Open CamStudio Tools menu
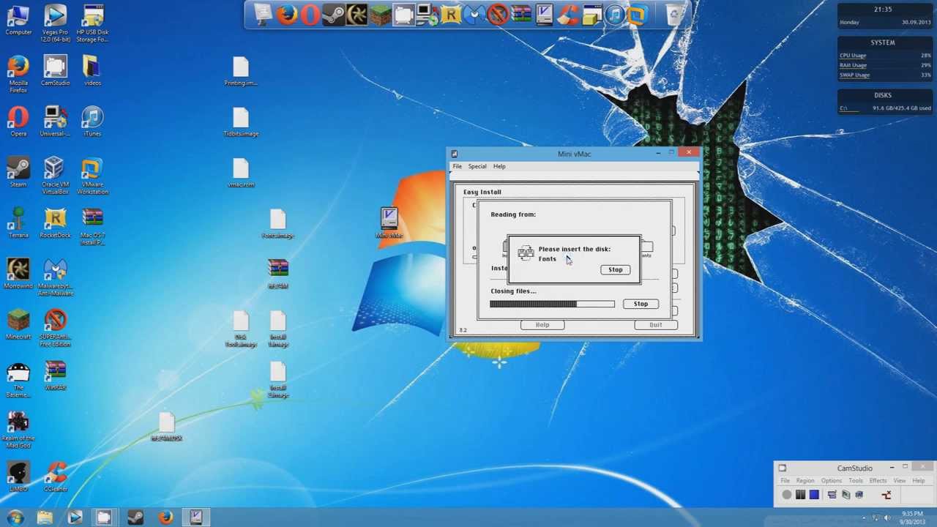Image resolution: width=937 pixels, height=527 pixels. [x=856, y=481]
